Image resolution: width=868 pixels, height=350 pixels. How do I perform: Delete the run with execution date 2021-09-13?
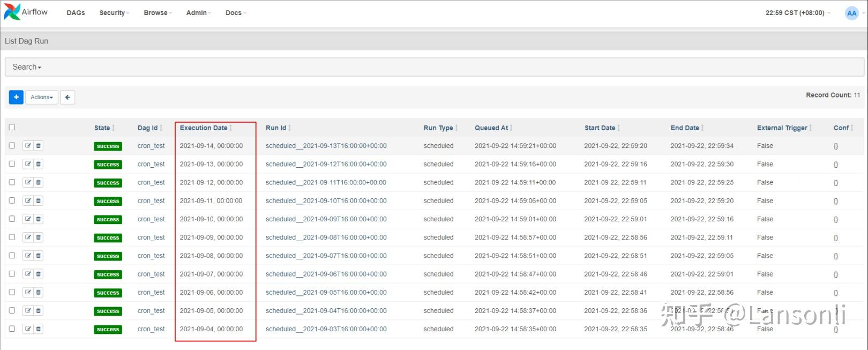pyautogui.click(x=39, y=164)
